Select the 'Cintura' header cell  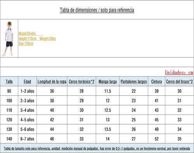pyautogui.click(x=156, y=81)
